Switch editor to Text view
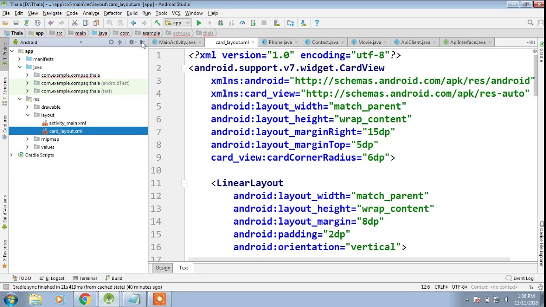 183,268
